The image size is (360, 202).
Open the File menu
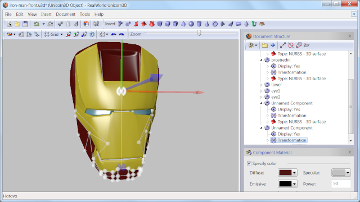[8, 14]
